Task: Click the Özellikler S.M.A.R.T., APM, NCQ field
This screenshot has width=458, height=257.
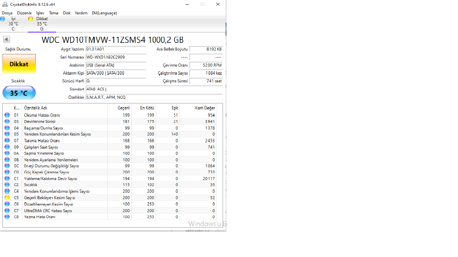Action: (154, 97)
